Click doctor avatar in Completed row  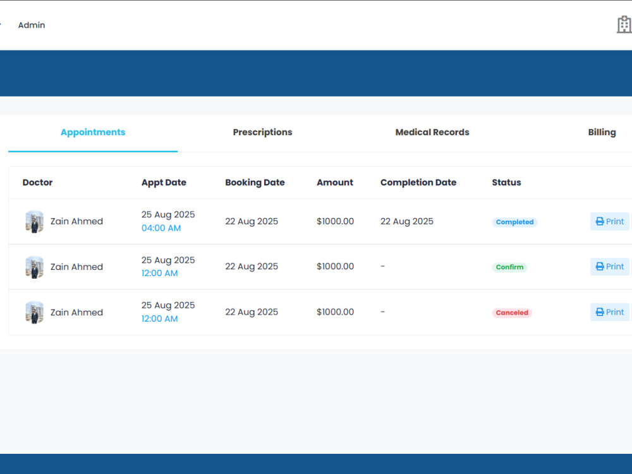[34, 221]
